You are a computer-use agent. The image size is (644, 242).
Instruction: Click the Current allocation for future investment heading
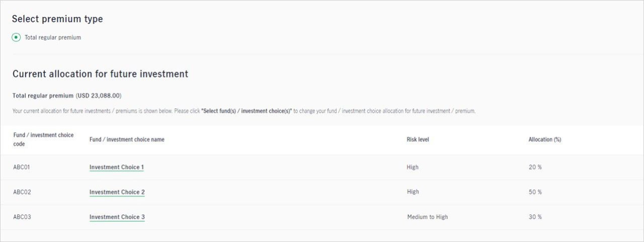coord(100,74)
